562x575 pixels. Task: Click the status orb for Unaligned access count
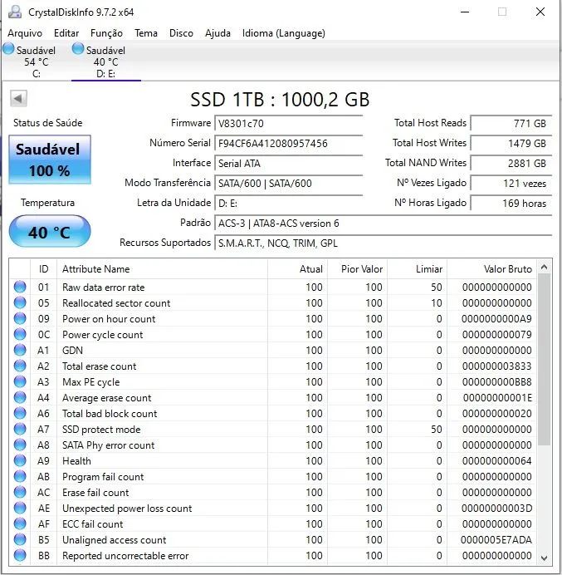pos(20,539)
